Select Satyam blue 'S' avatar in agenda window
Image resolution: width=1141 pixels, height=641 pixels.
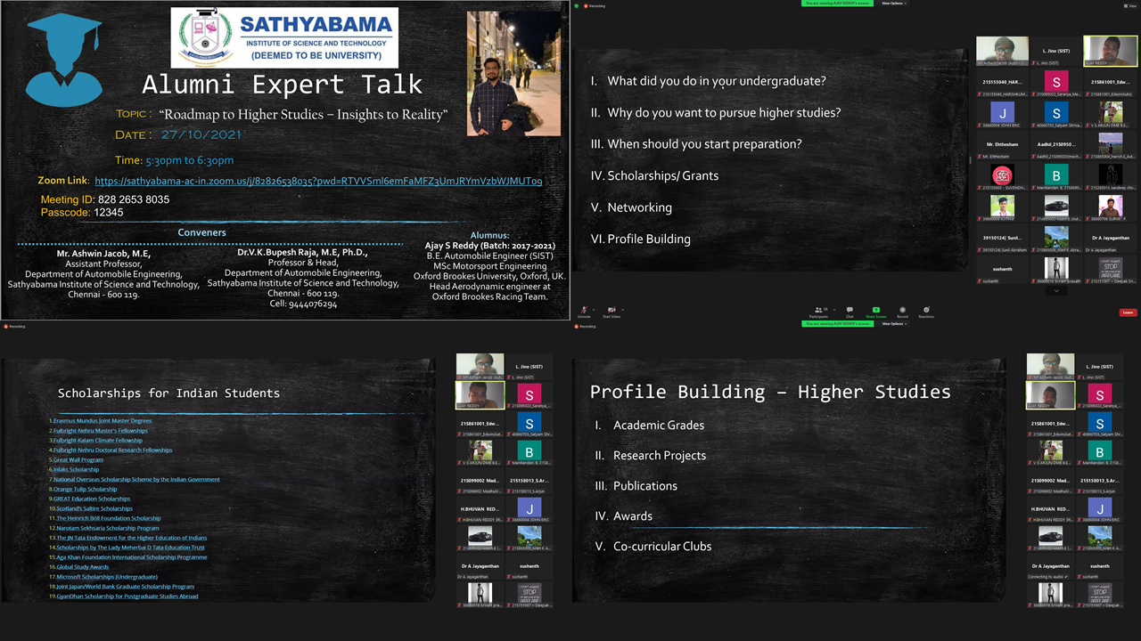pos(1055,114)
